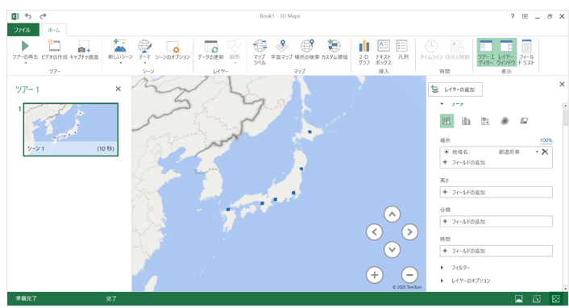Click the middle status bar view icon

coord(536,298)
